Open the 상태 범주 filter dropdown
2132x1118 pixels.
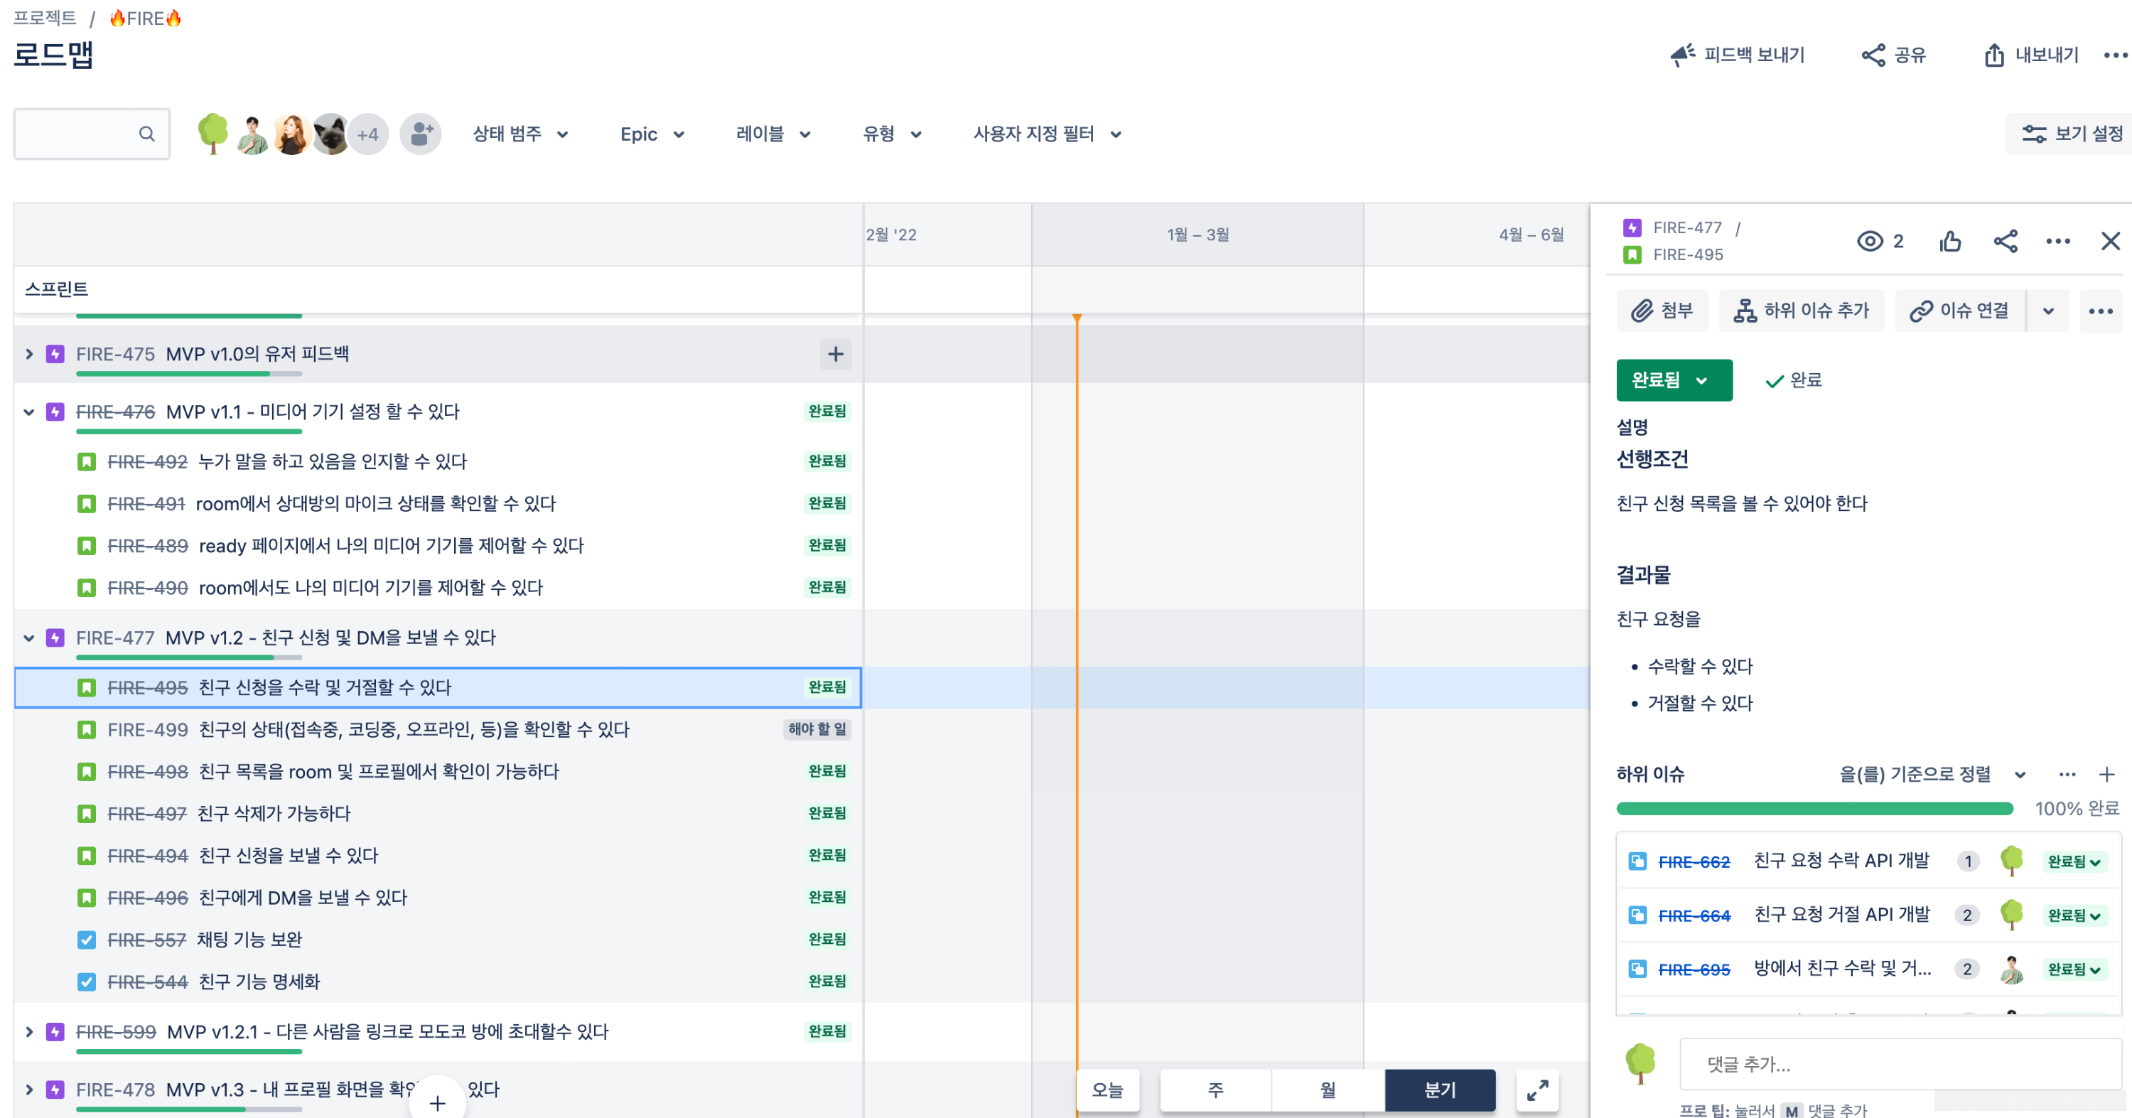click(519, 134)
